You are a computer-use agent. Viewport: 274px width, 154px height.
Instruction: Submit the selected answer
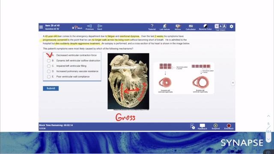click(51, 89)
